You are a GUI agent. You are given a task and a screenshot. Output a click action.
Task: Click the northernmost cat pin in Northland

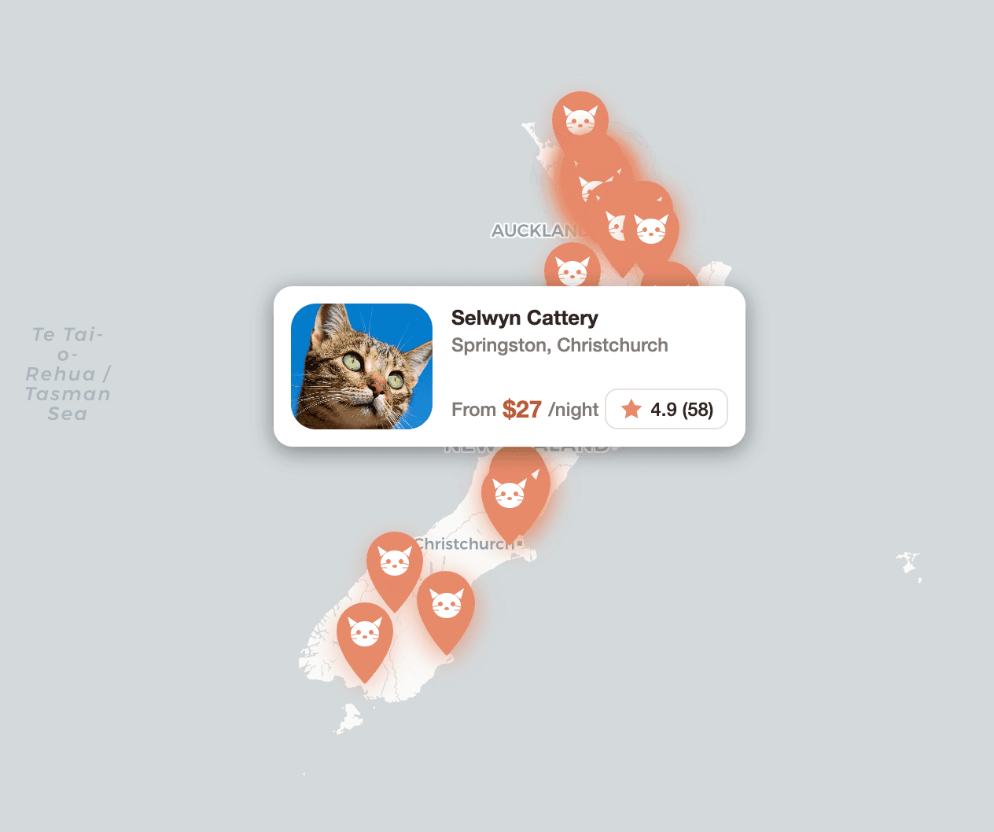580,118
